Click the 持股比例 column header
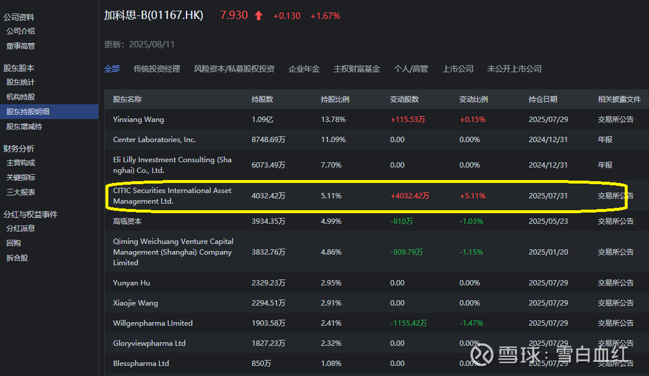The height and width of the screenshot is (376, 649). coord(335,99)
